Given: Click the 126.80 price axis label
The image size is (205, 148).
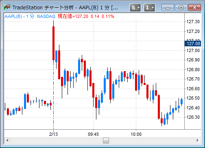Looking at the screenshot, I should pos(193,70).
